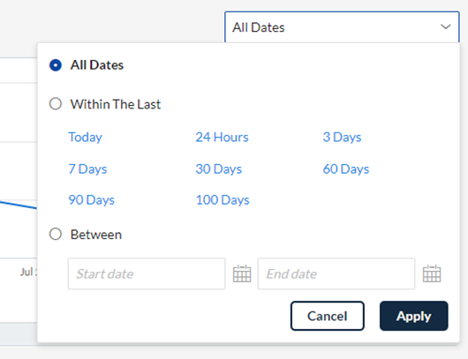The width and height of the screenshot is (468, 359).
Task: Focus the End date input field
Action: 336,273
